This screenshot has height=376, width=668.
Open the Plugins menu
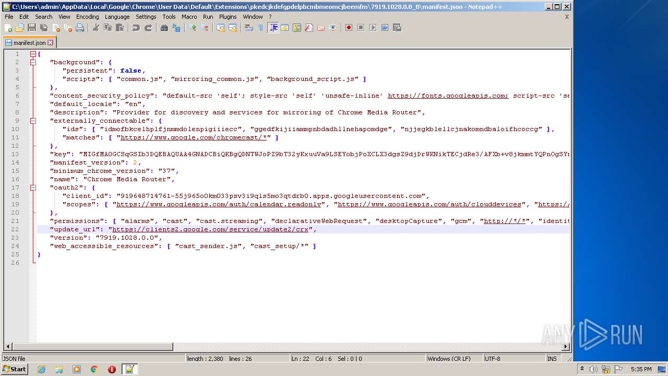pos(228,17)
